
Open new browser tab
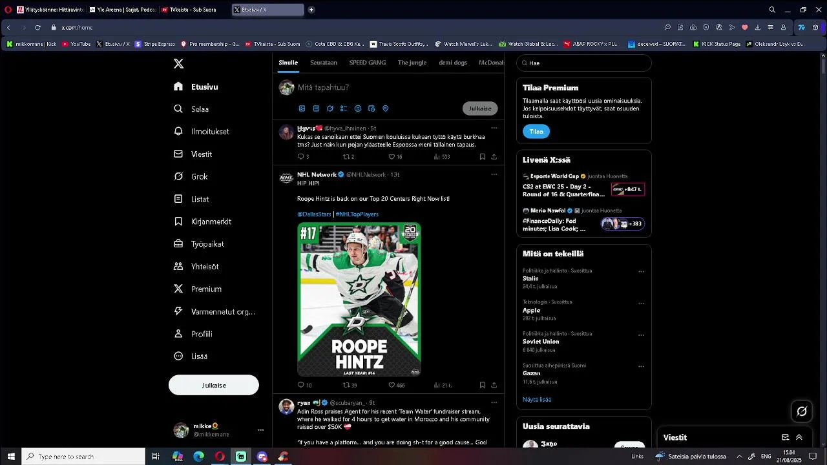coord(311,10)
